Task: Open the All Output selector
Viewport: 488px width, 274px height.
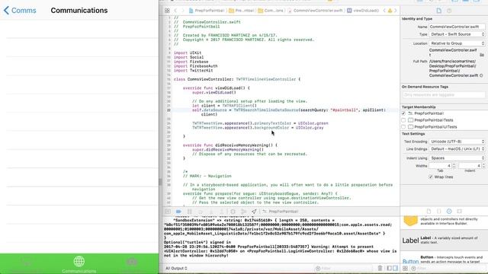Action: click(176, 268)
